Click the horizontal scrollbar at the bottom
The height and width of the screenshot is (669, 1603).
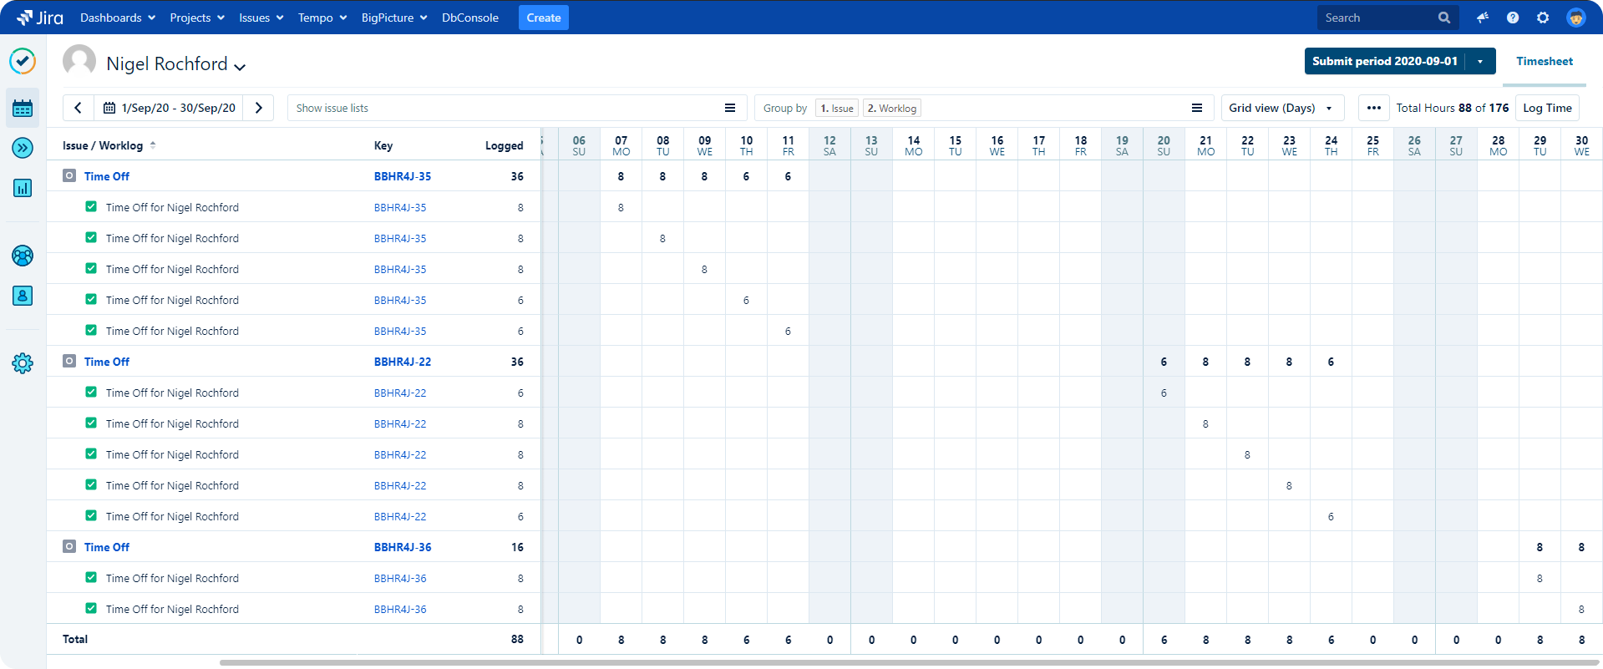click(x=835, y=662)
